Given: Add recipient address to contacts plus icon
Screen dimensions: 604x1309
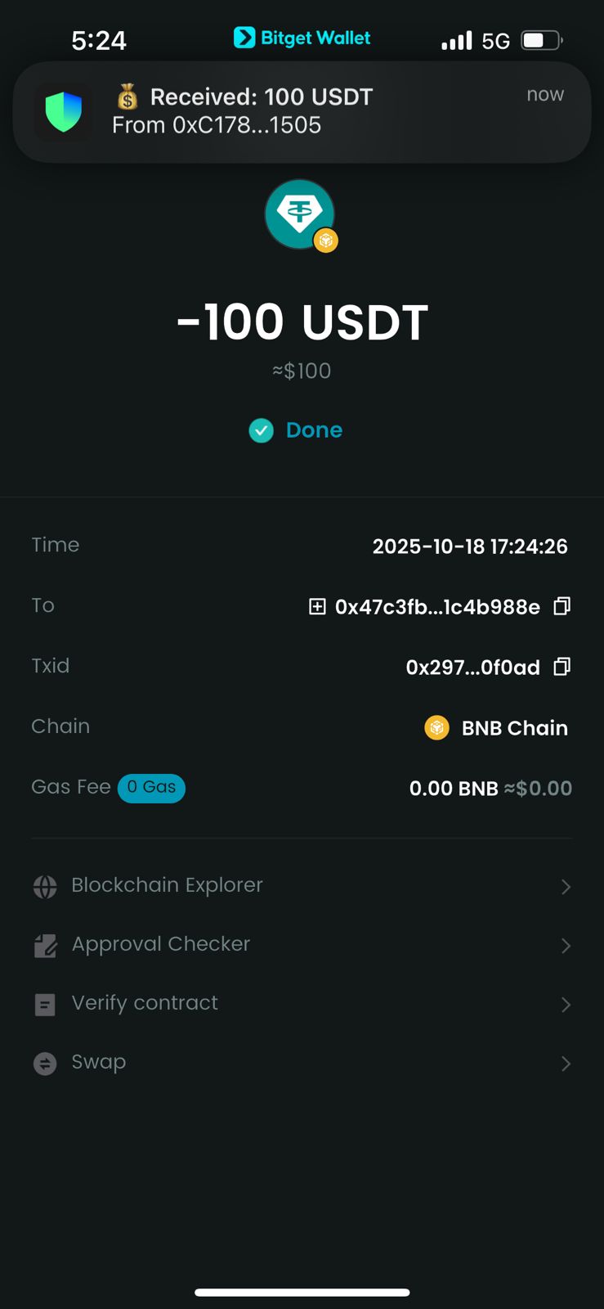Looking at the screenshot, I should tap(317, 606).
